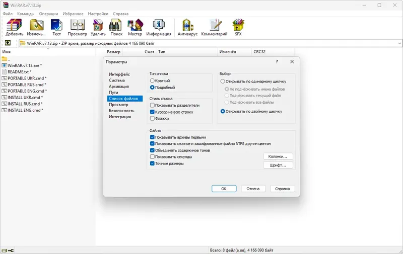The height and width of the screenshot is (254, 403).
Task: Click the WinRAR app icon in title bar
Action: tap(6, 5)
